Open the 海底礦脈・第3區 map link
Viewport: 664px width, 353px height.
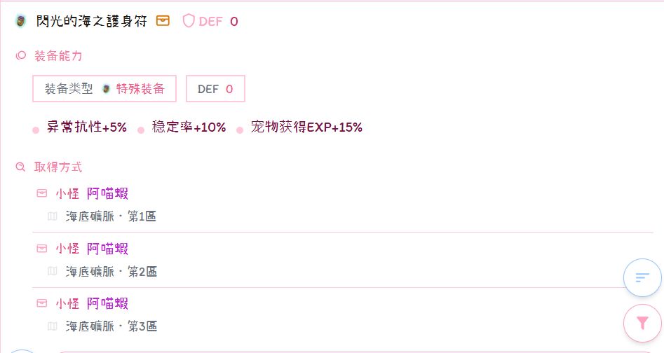point(111,326)
